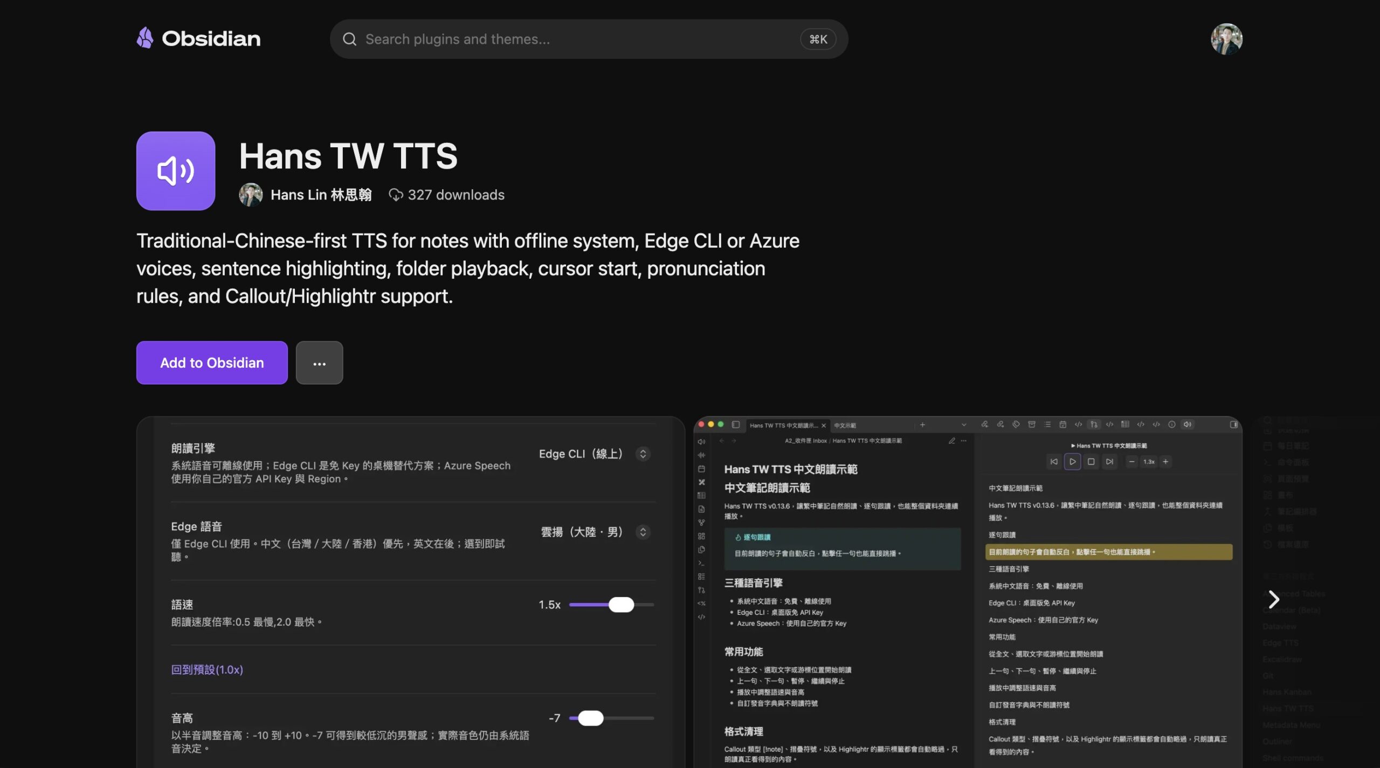Open the three-dot more options button
This screenshot has height=768, width=1380.
click(319, 362)
